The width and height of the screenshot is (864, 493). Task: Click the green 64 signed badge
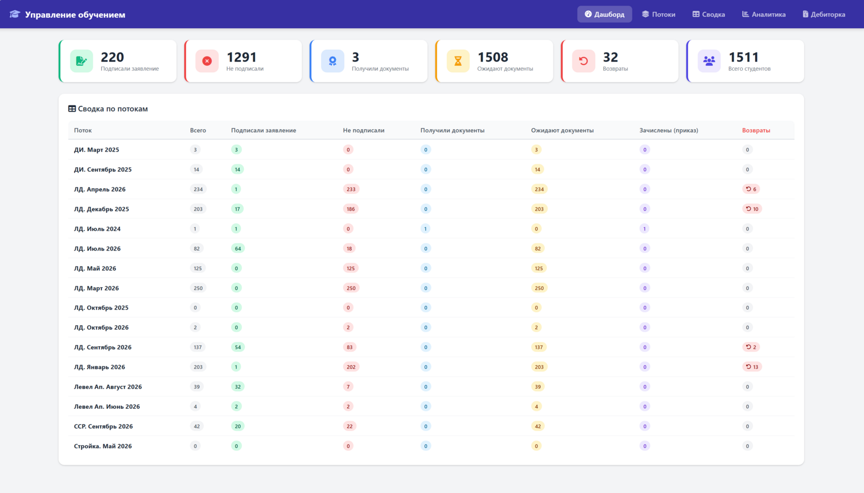[238, 249]
